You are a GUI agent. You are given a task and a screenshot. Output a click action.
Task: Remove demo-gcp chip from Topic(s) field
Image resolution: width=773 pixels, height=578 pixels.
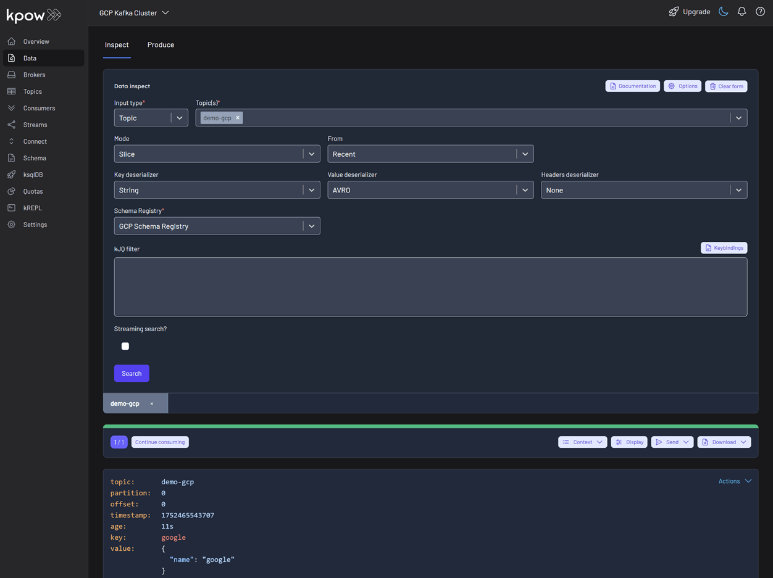(238, 118)
